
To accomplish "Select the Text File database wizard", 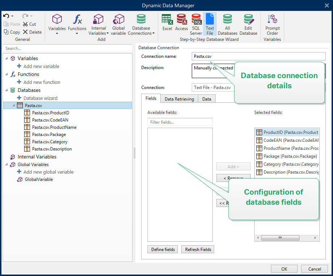I will click(210, 24).
